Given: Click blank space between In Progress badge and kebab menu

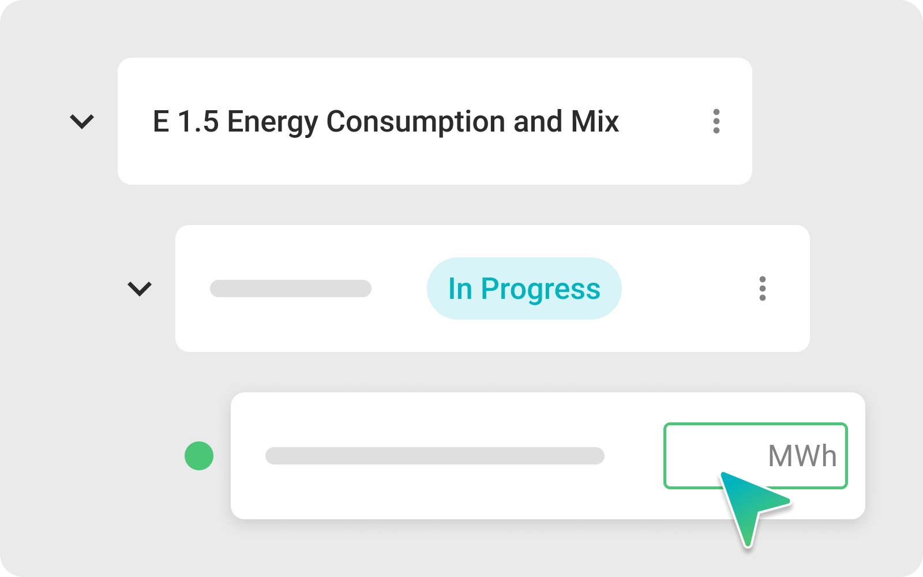Looking at the screenshot, I should pyautogui.click(x=686, y=288).
